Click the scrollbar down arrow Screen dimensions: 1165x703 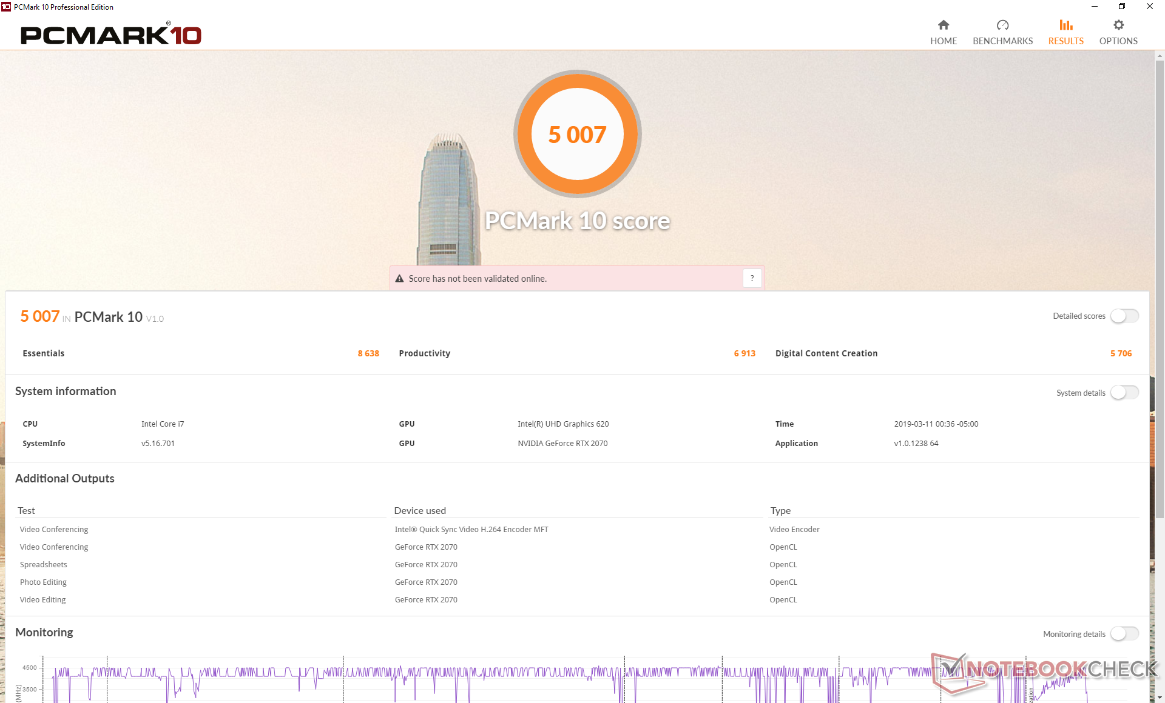point(1160,698)
